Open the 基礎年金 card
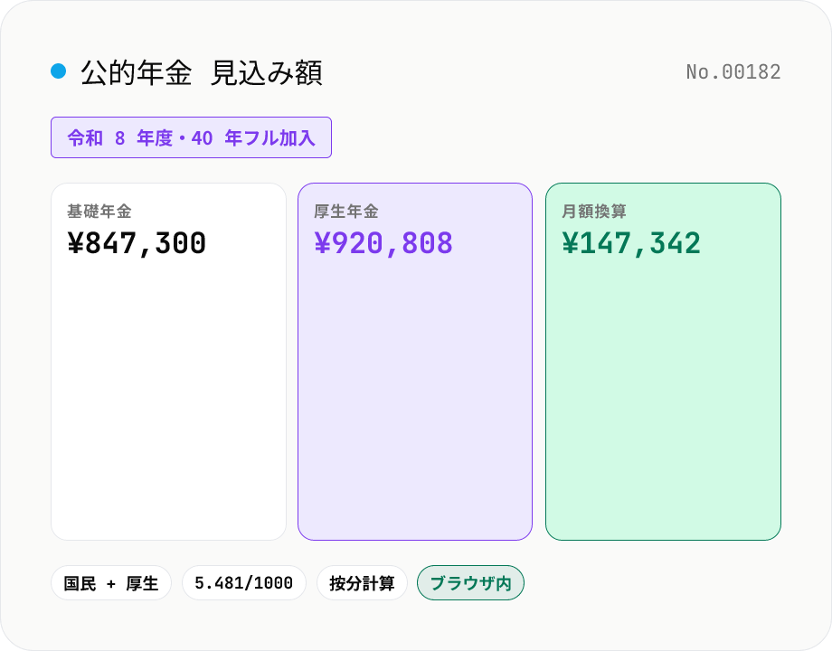 coord(169,362)
